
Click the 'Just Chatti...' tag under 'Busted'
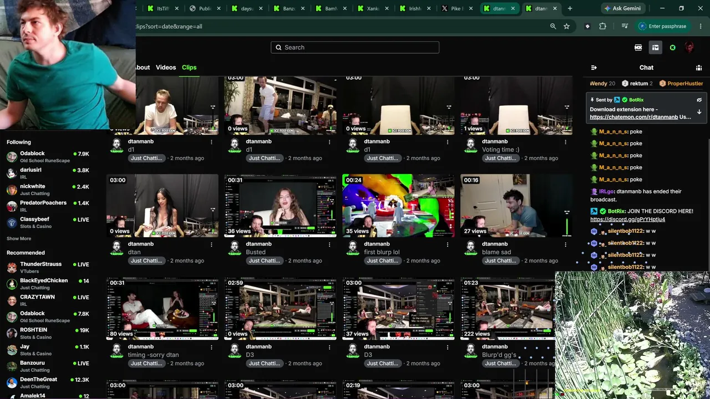265,261
